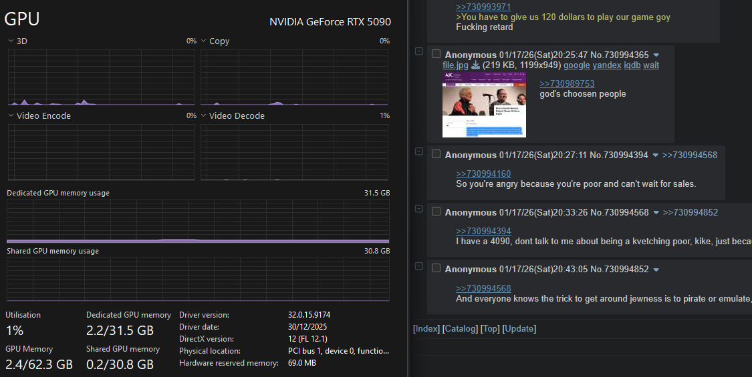
Task: Search image with the wait link
Action: (x=651, y=65)
